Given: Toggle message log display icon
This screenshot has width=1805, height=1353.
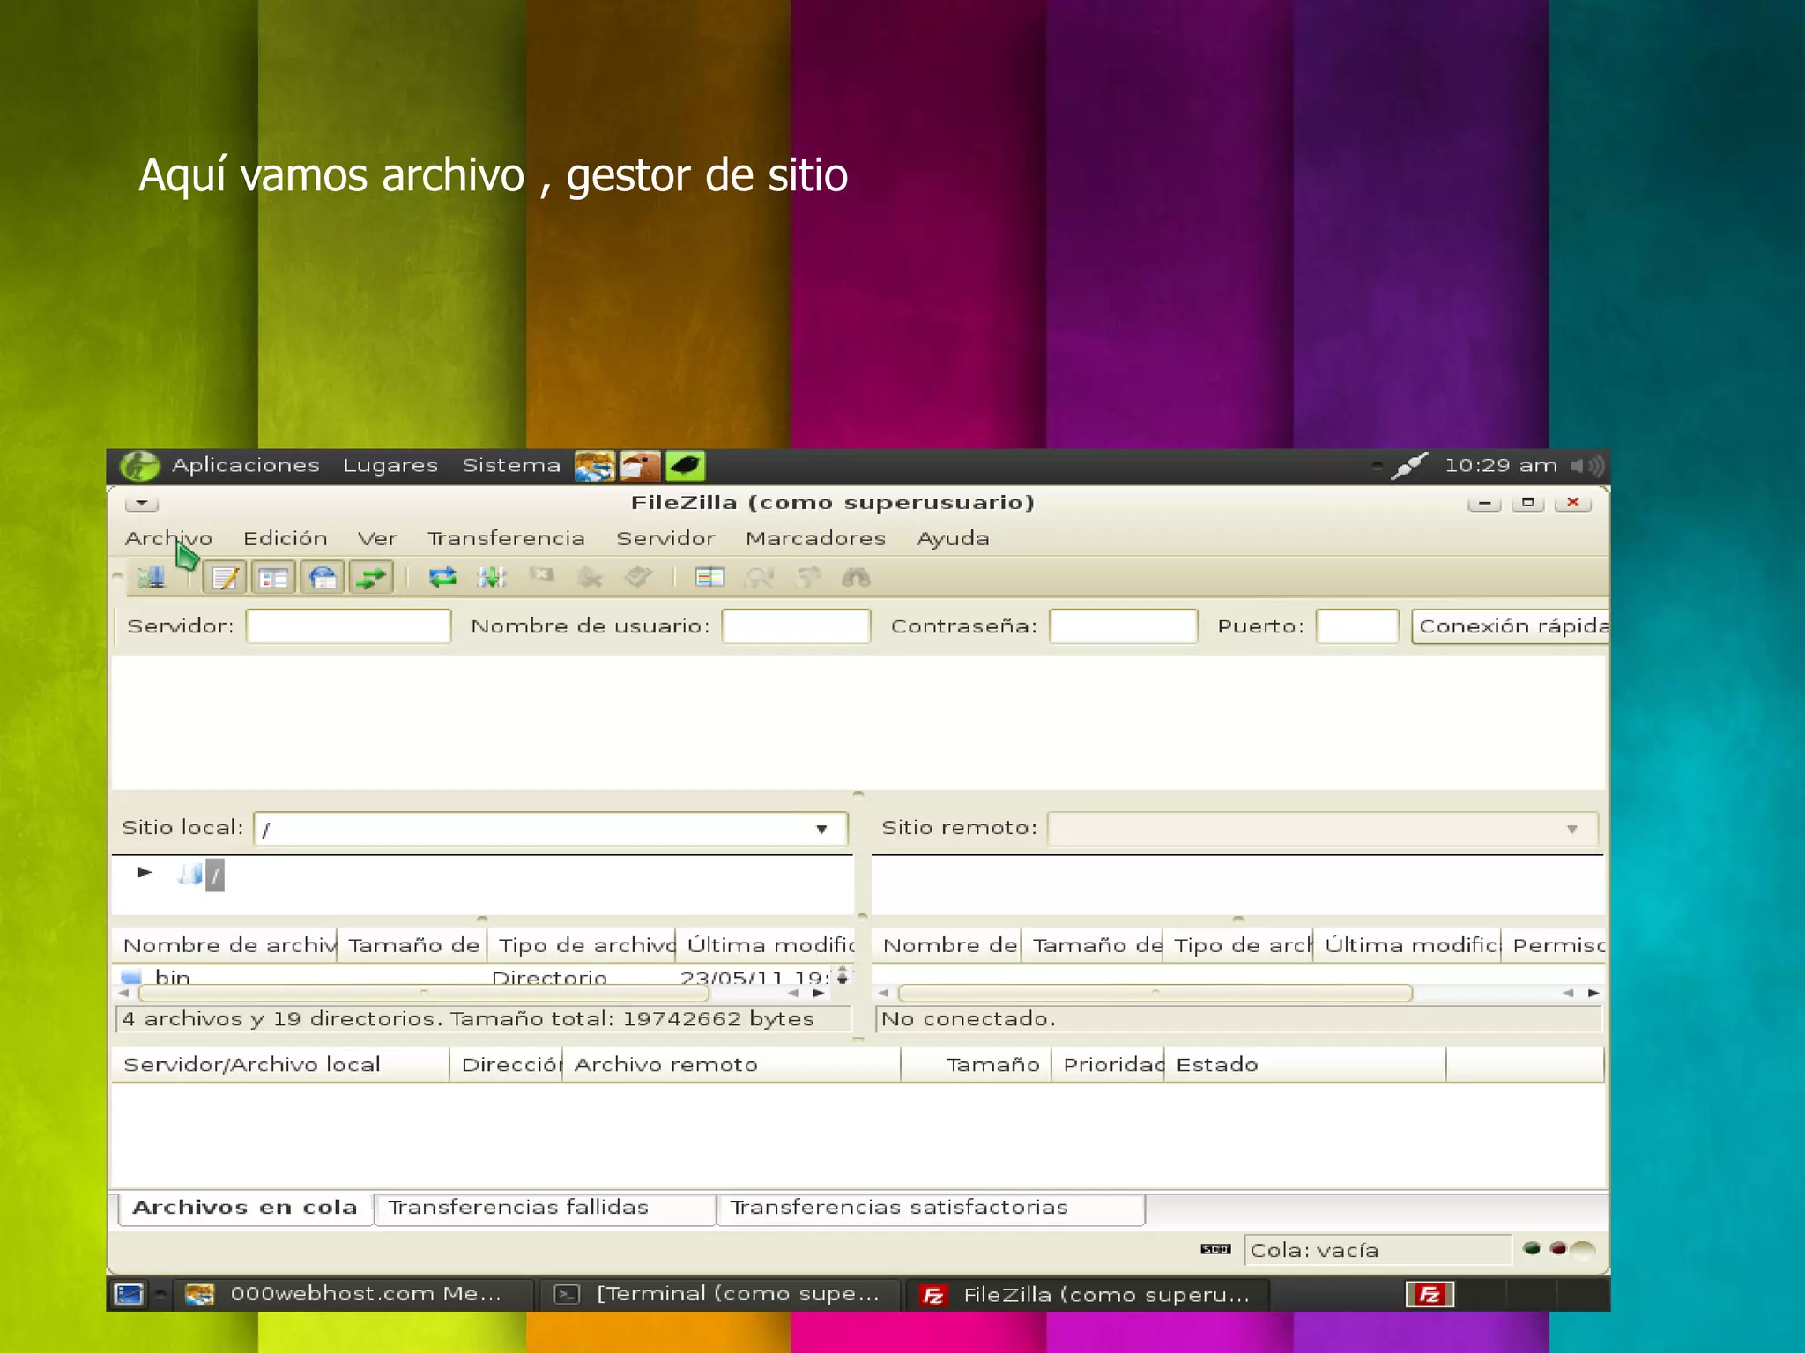Looking at the screenshot, I should (x=224, y=578).
